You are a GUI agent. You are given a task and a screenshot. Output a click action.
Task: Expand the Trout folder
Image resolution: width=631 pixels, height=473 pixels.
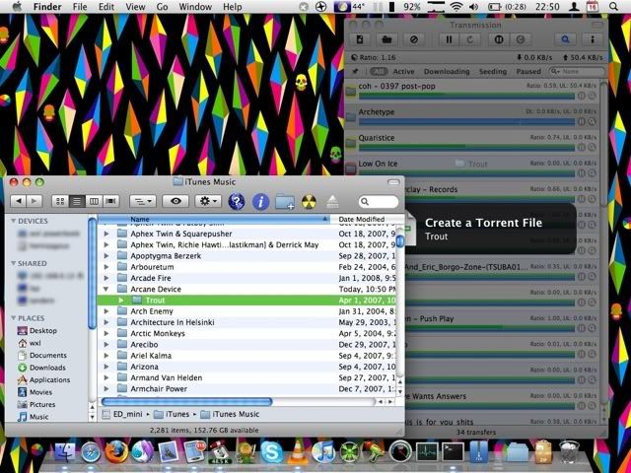(121, 300)
